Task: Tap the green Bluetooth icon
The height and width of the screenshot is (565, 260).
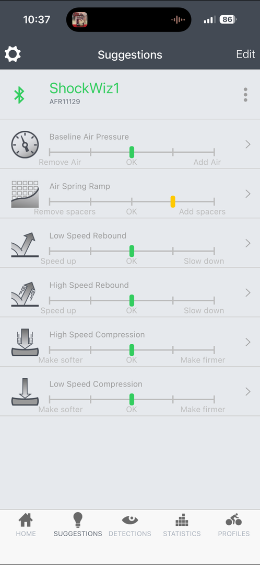Action: pos(19,95)
